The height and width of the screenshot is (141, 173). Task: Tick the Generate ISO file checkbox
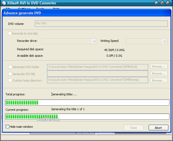(x=10, y=74)
